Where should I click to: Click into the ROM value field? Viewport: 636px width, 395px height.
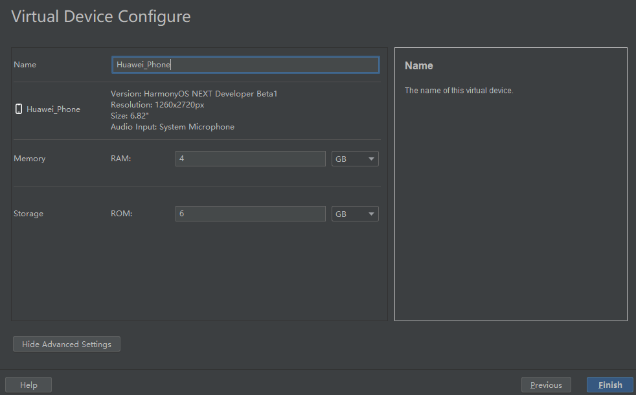[x=250, y=214]
